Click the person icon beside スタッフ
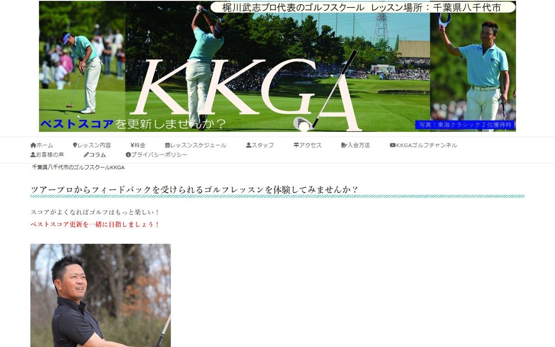555x347 pixels. click(248, 145)
